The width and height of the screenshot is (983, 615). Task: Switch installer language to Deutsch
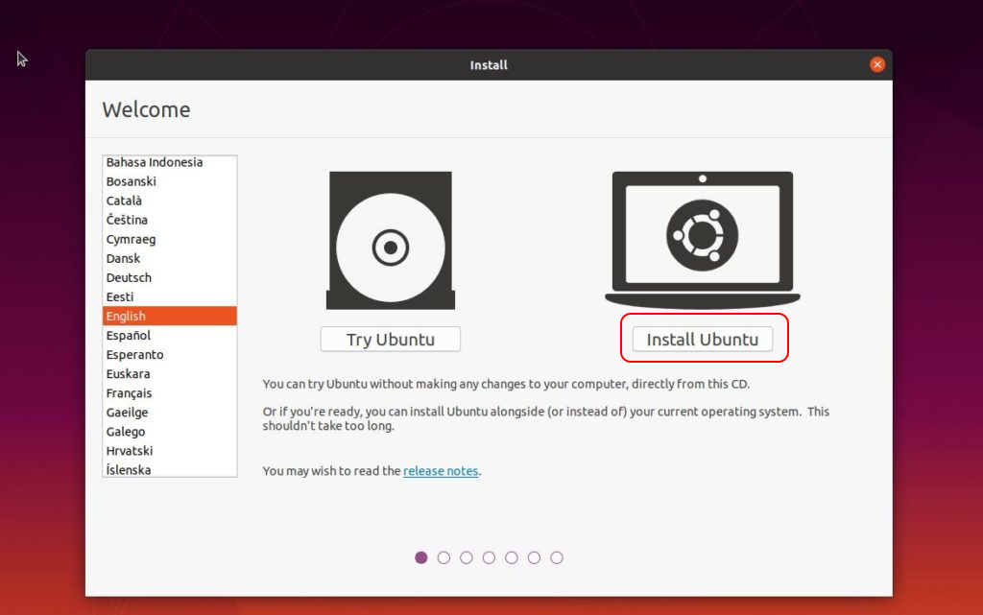129,277
